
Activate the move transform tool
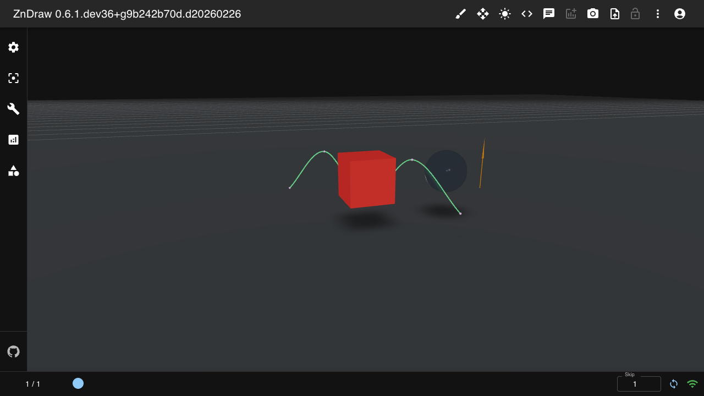click(482, 14)
